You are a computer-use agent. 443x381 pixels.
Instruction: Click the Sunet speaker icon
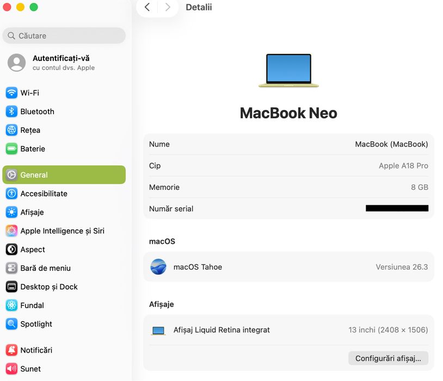pos(11,368)
